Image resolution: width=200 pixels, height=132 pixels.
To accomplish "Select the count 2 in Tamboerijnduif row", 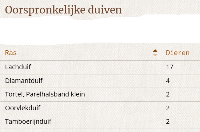I will pyautogui.click(x=168, y=122).
